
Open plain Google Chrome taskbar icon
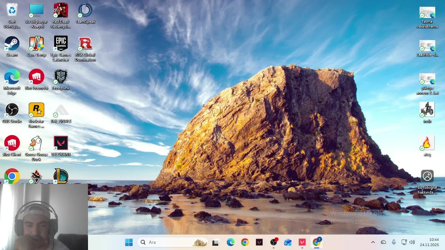point(245,242)
